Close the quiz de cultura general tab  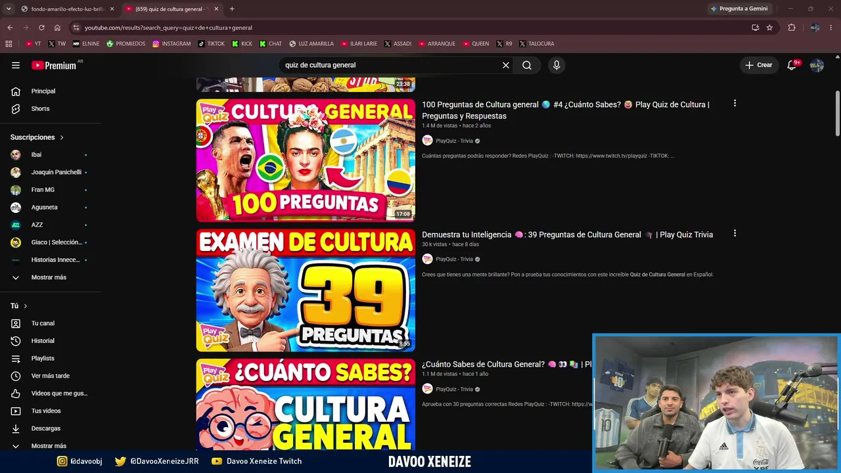coord(216,9)
